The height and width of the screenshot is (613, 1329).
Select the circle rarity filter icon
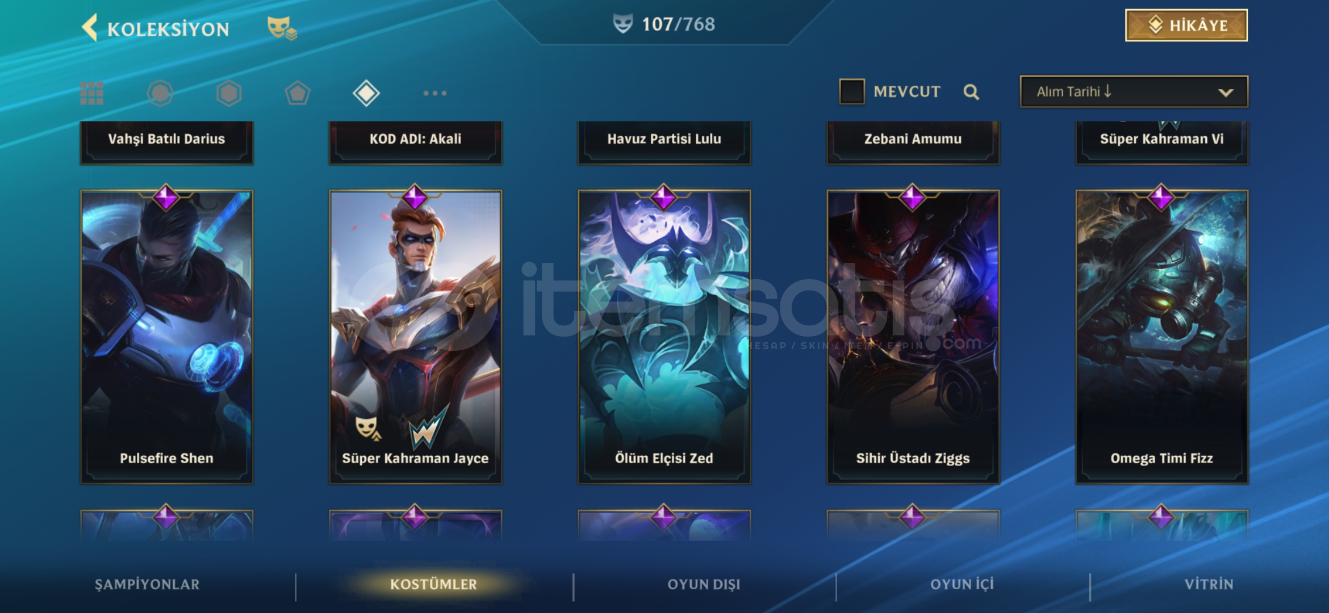160,93
